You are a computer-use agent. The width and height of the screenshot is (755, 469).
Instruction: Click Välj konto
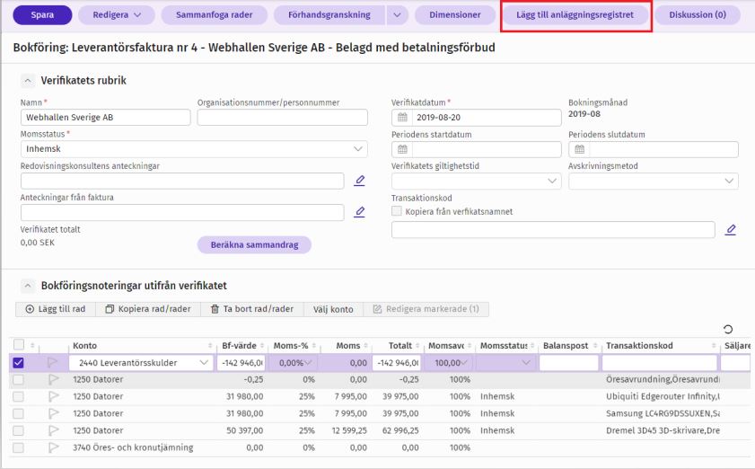[x=333, y=309]
